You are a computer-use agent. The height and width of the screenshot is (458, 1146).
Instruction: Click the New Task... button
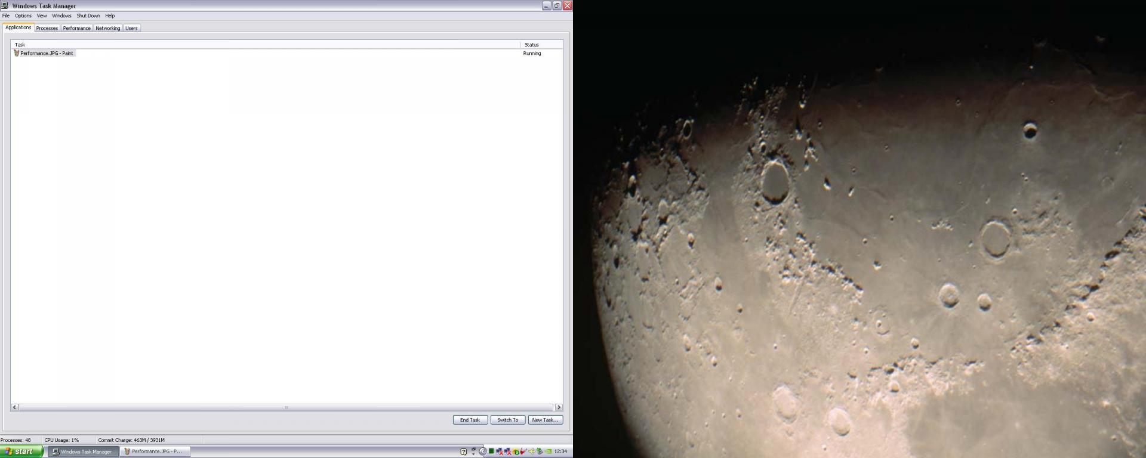click(546, 420)
